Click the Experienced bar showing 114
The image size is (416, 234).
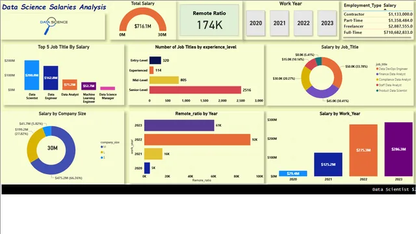point(151,70)
